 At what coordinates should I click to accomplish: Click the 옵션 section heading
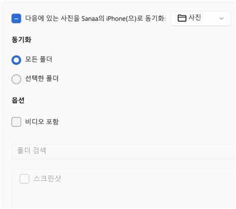coord(18,100)
